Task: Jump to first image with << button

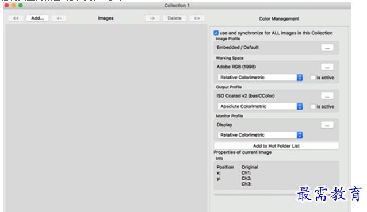Action: coord(16,18)
